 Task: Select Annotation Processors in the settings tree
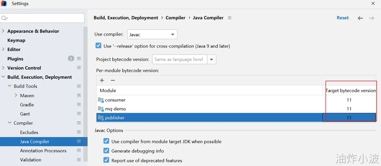43,151
